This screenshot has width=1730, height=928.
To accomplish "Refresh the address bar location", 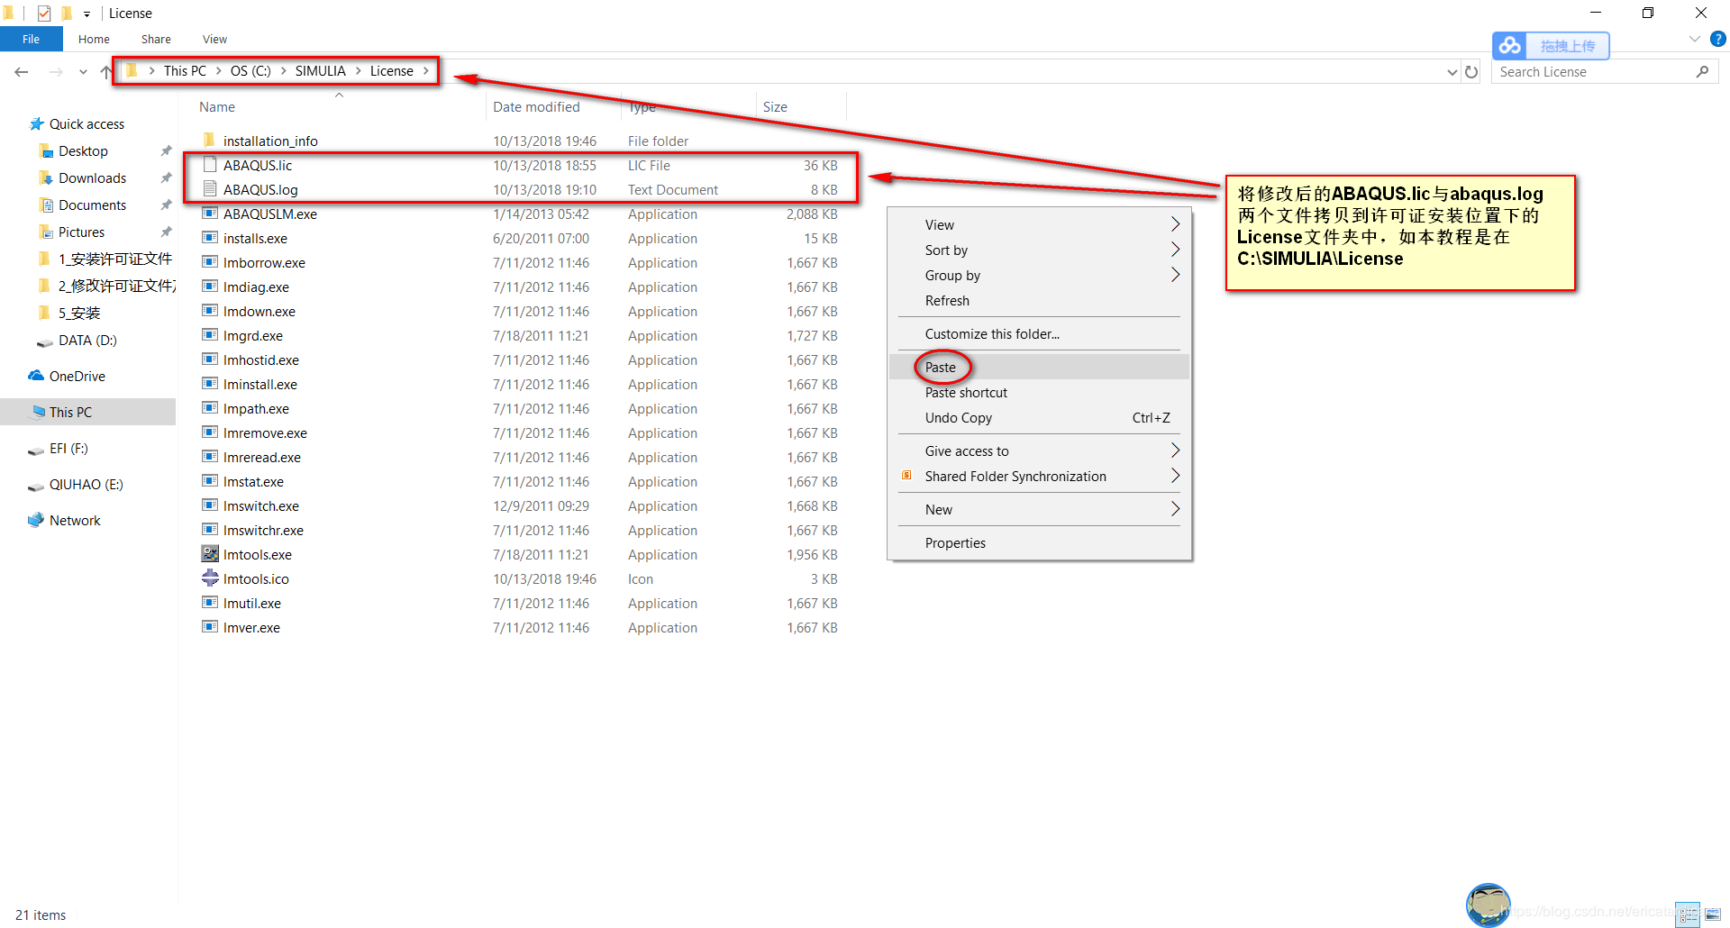I will [1471, 72].
